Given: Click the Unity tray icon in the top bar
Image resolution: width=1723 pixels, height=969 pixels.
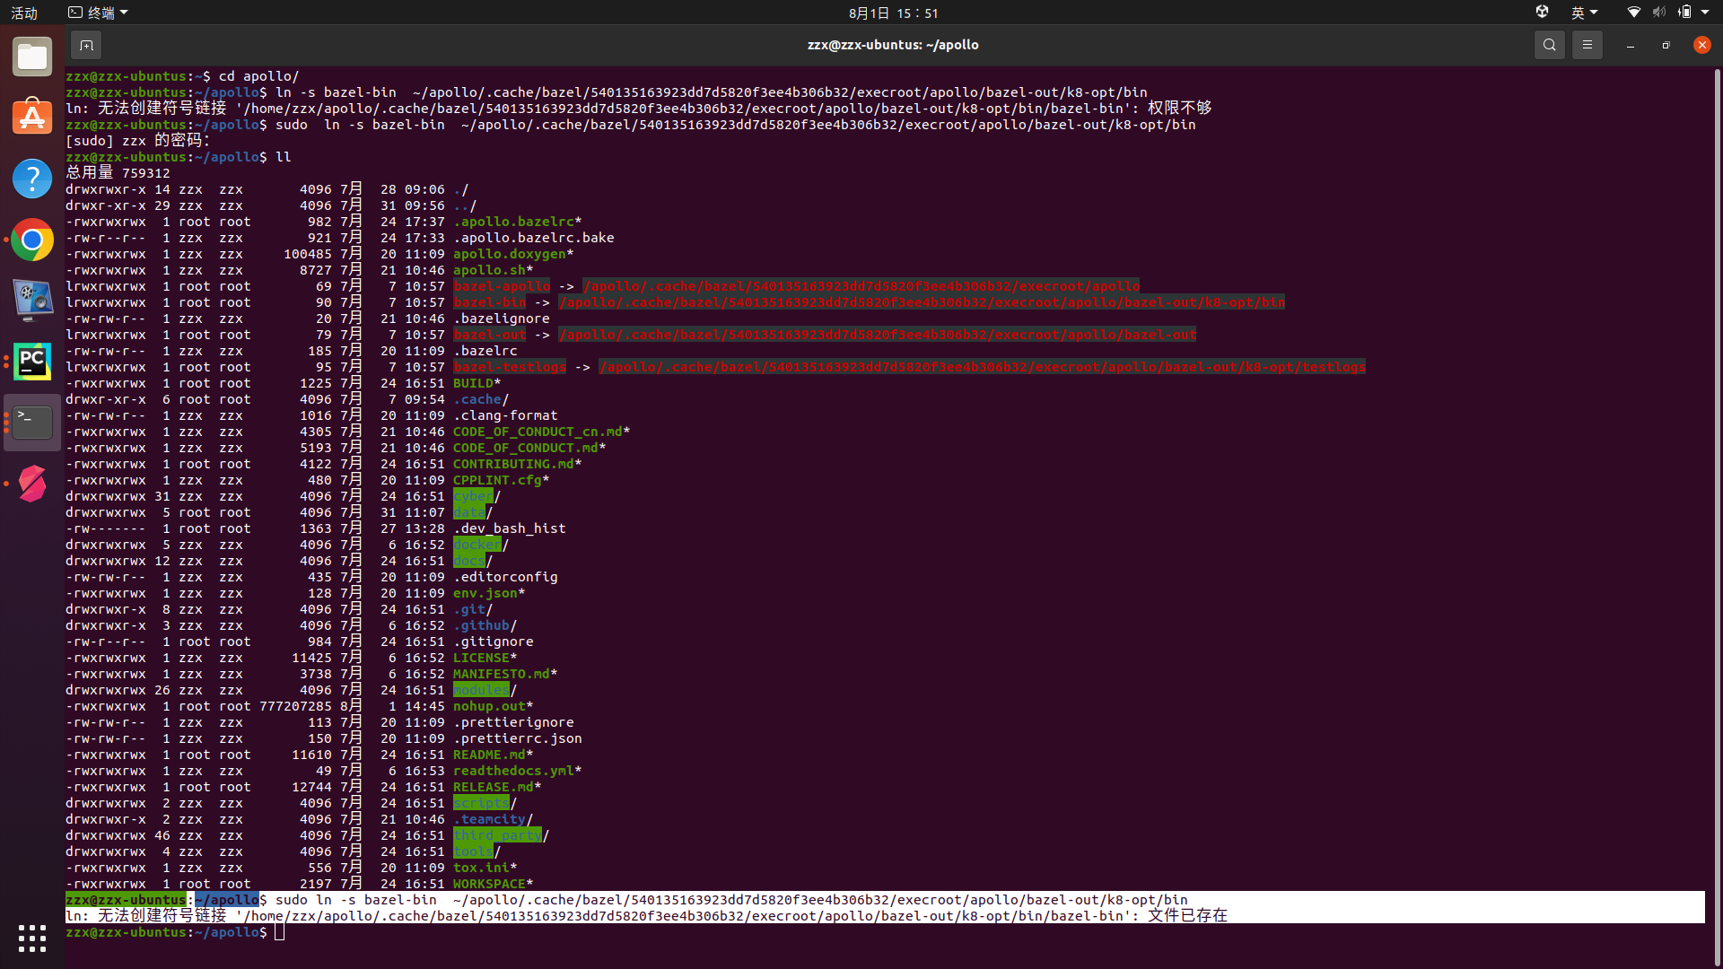Looking at the screenshot, I should (x=1542, y=12).
